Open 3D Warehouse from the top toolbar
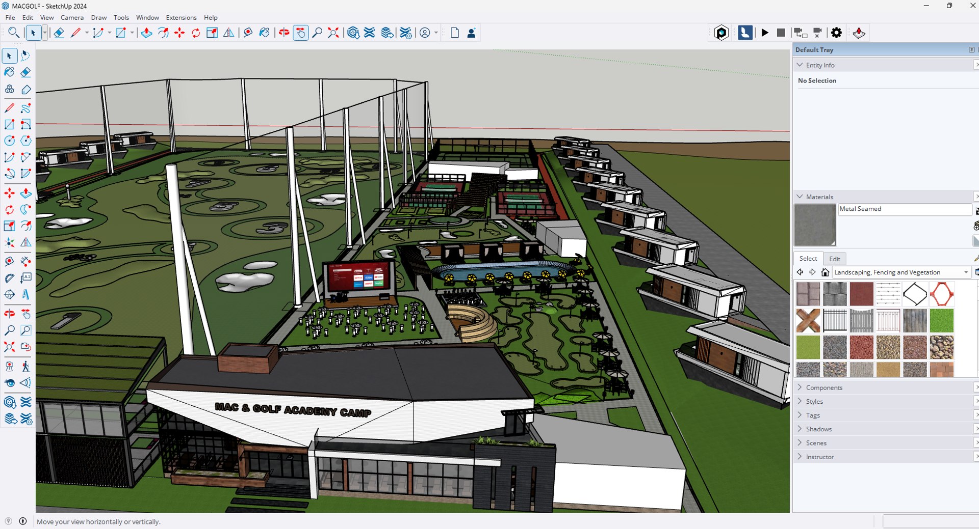The image size is (979, 529). point(353,33)
